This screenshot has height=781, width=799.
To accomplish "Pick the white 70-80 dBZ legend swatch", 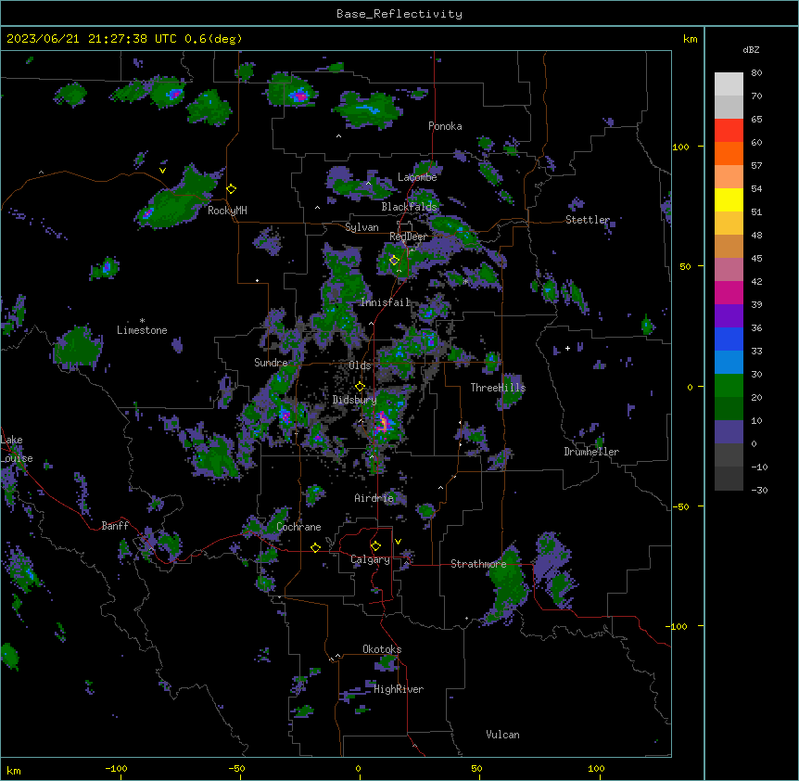I will pyautogui.click(x=729, y=83).
